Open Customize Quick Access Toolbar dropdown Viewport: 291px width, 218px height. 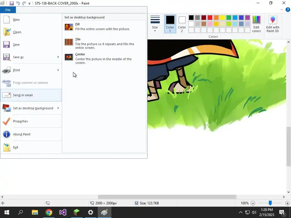pos(29,3)
